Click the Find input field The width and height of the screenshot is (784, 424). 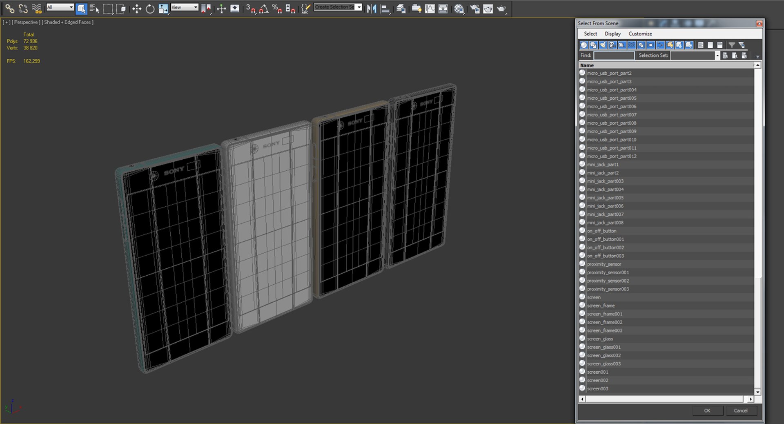(x=614, y=56)
